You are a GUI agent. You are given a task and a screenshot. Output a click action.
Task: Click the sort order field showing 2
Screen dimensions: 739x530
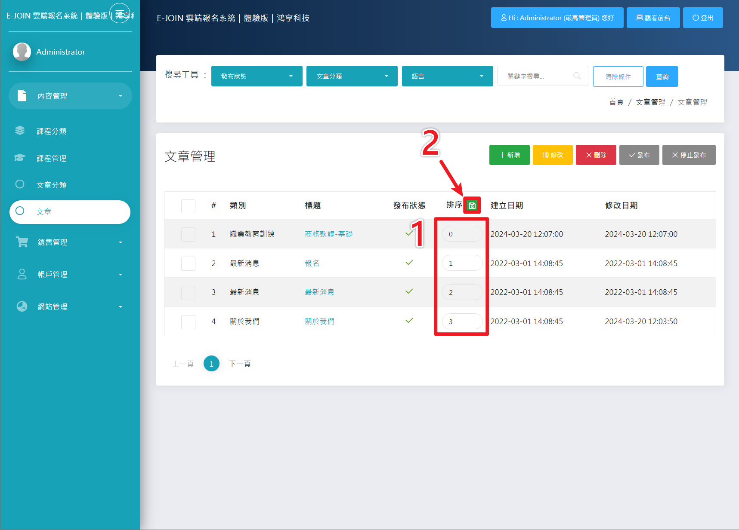coord(462,292)
